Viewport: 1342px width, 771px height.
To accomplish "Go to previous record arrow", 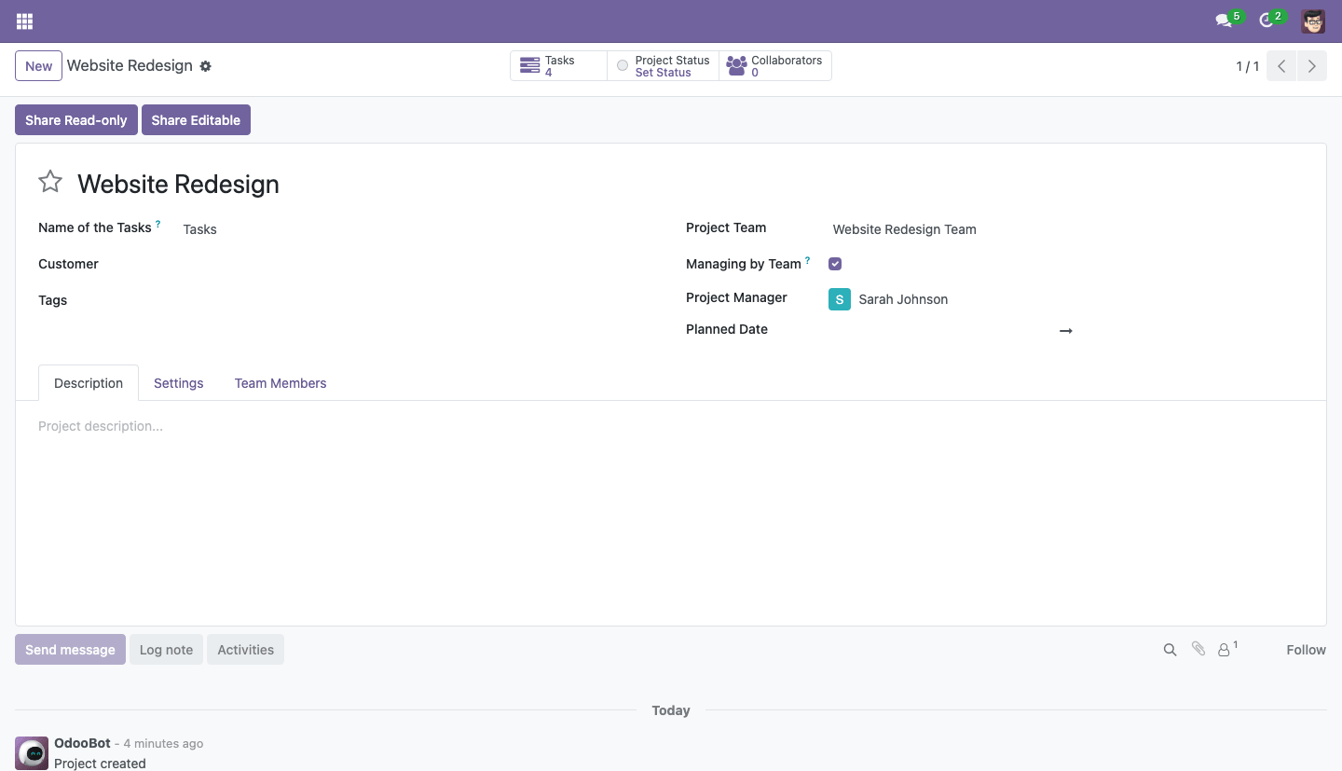I will 1281,66.
